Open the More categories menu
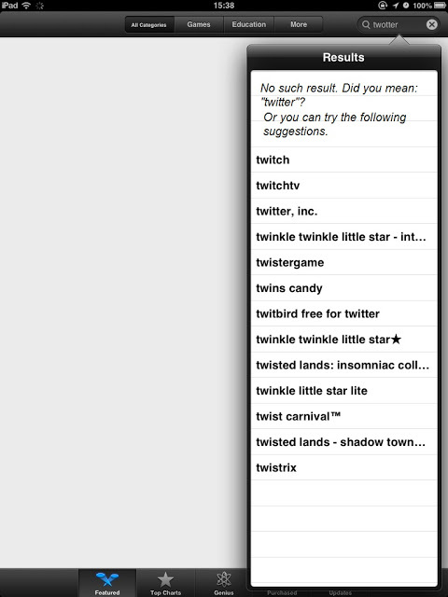The image size is (448, 597). (x=299, y=25)
